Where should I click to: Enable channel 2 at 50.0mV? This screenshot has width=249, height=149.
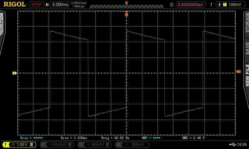(x=56, y=145)
